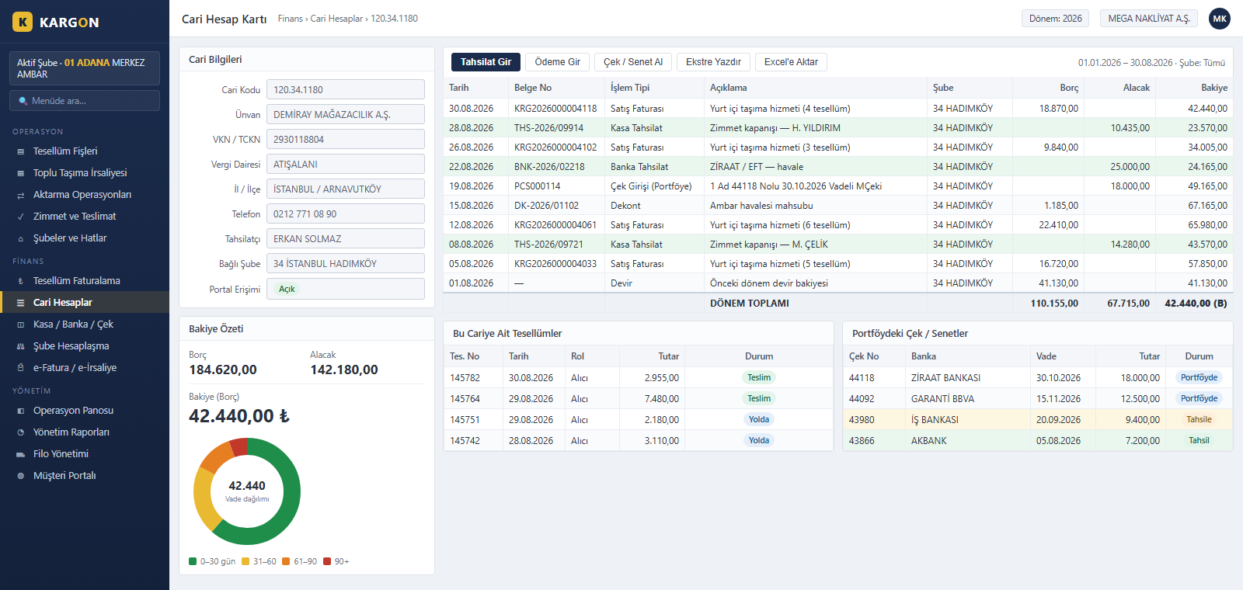Open the Dönem: 2026 period selector

pyautogui.click(x=1055, y=19)
